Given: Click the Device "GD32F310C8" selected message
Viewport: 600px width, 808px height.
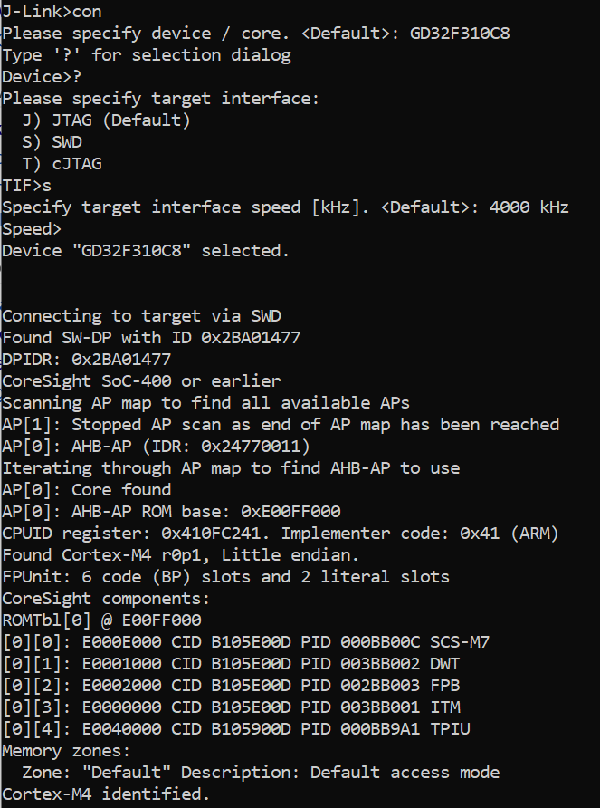Looking at the screenshot, I should (x=146, y=251).
